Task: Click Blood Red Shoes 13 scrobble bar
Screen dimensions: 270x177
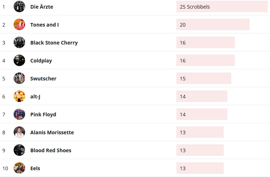Action: [x=200, y=150]
